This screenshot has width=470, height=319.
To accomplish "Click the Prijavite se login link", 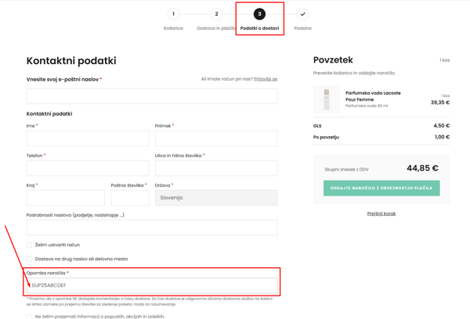I will [266, 79].
